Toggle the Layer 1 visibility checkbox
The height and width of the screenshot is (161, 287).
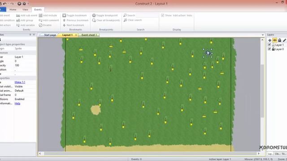pos(269,45)
